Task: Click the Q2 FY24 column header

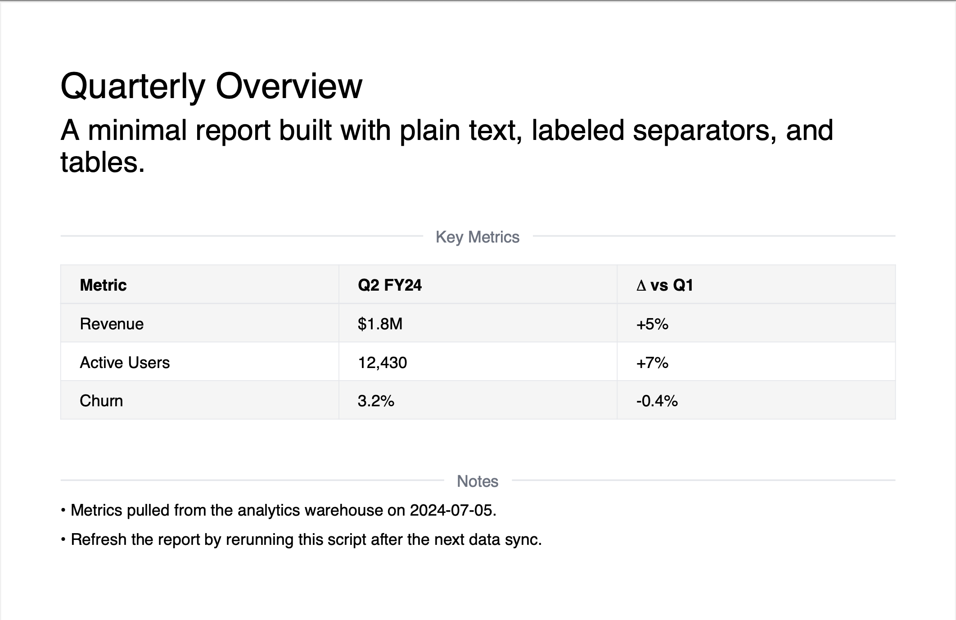Action: [390, 285]
